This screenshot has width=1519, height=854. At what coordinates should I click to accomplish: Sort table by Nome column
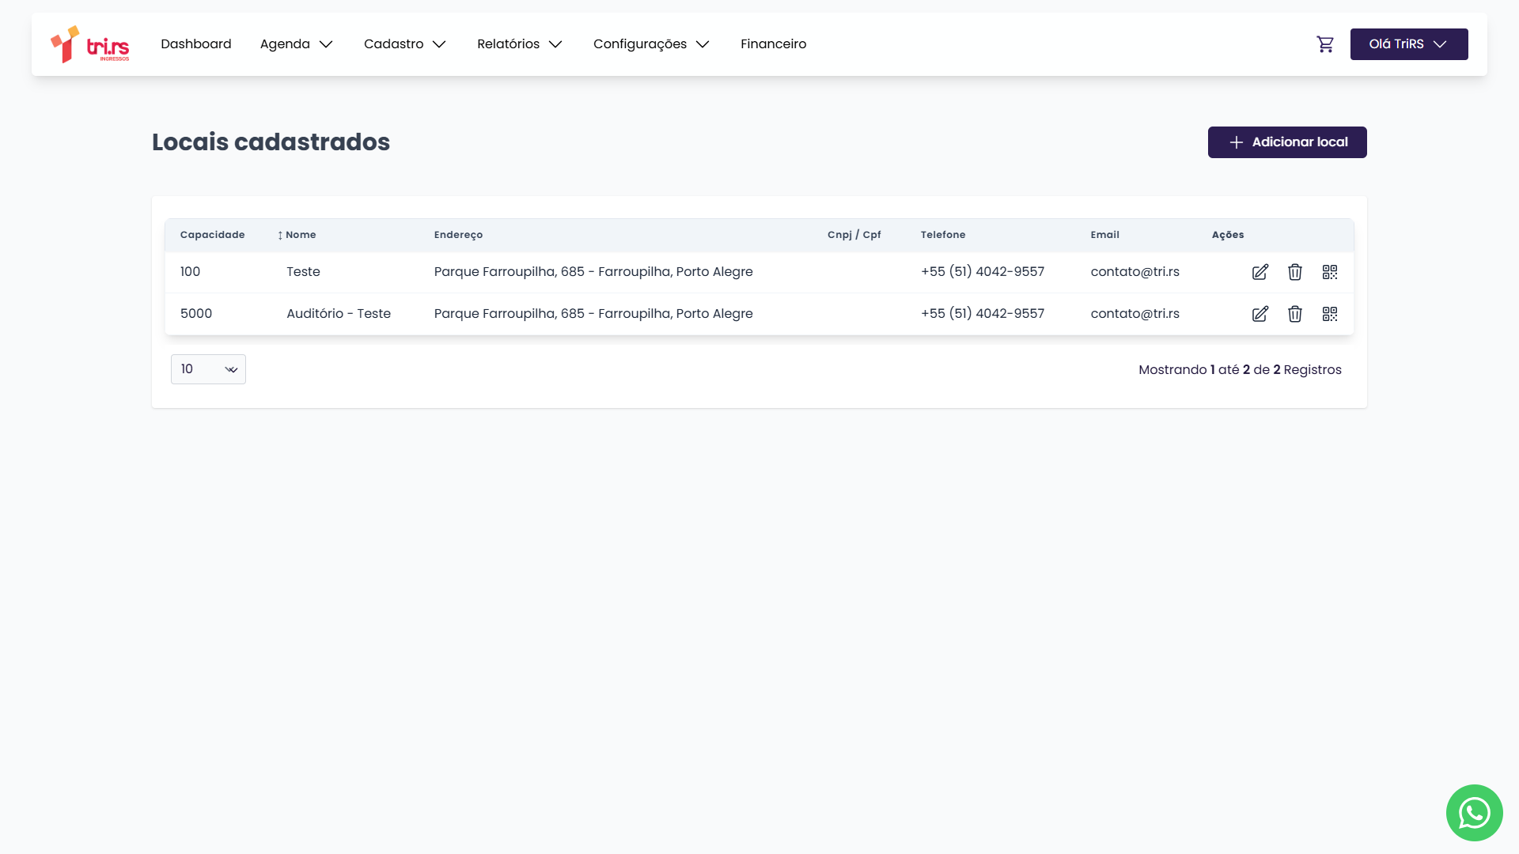[x=297, y=235]
